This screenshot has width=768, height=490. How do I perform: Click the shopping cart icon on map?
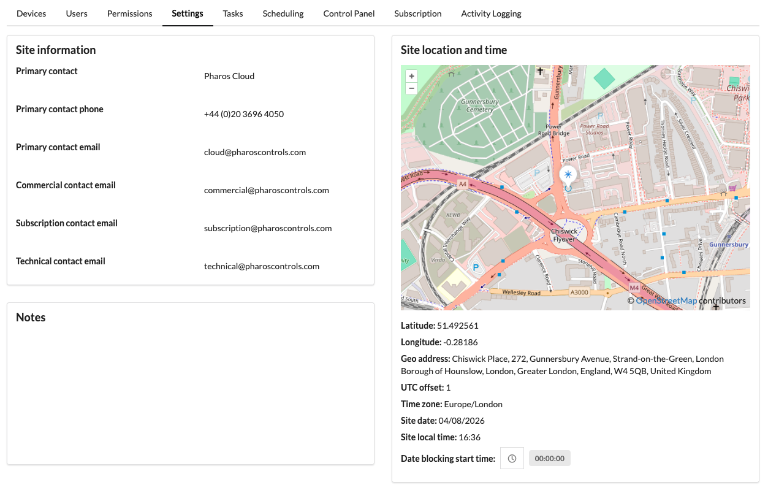[x=732, y=188]
